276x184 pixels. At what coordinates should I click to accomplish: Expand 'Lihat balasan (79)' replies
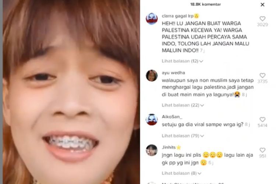click(183, 136)
